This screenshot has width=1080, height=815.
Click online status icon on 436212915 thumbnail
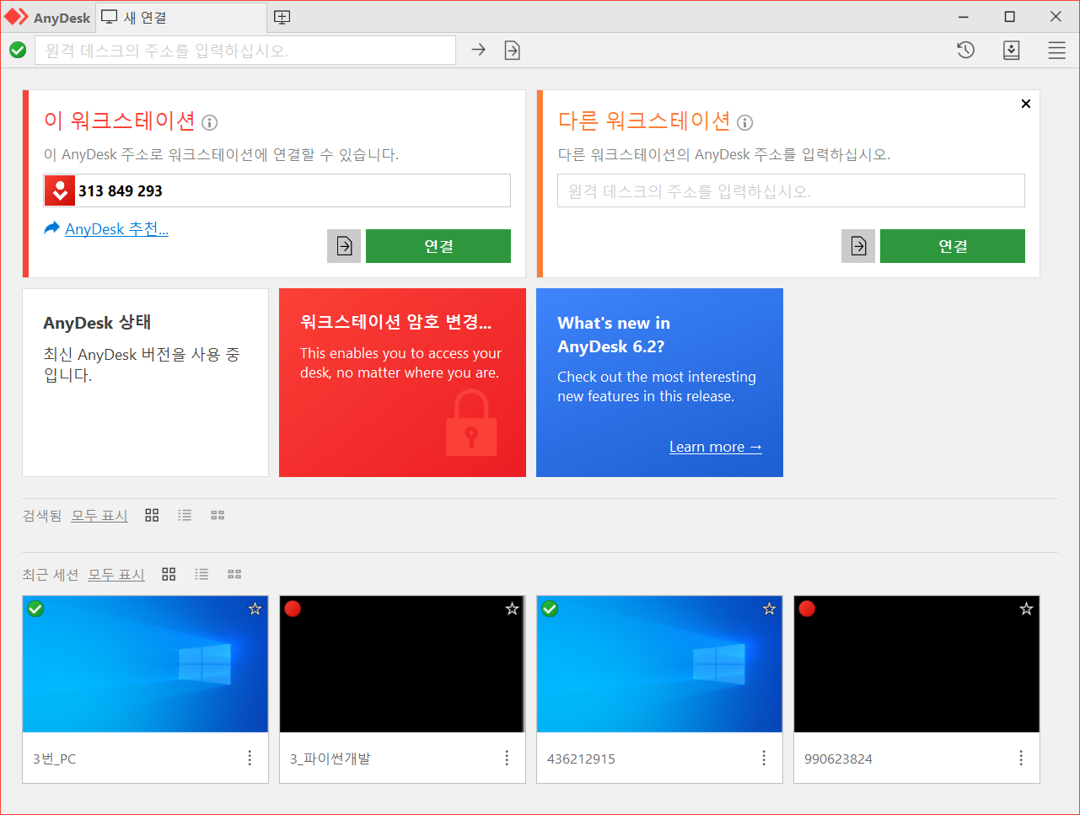tap(550, 609)
